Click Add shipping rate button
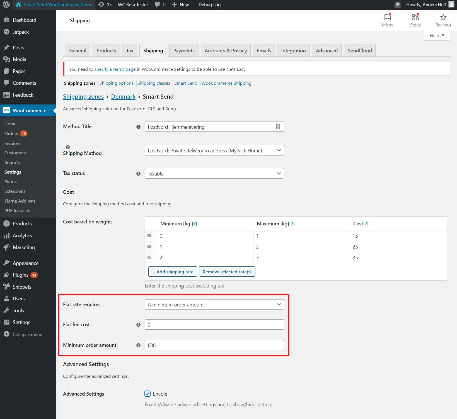457x419 pixels. pyautogui.click(x=173, y=272)
